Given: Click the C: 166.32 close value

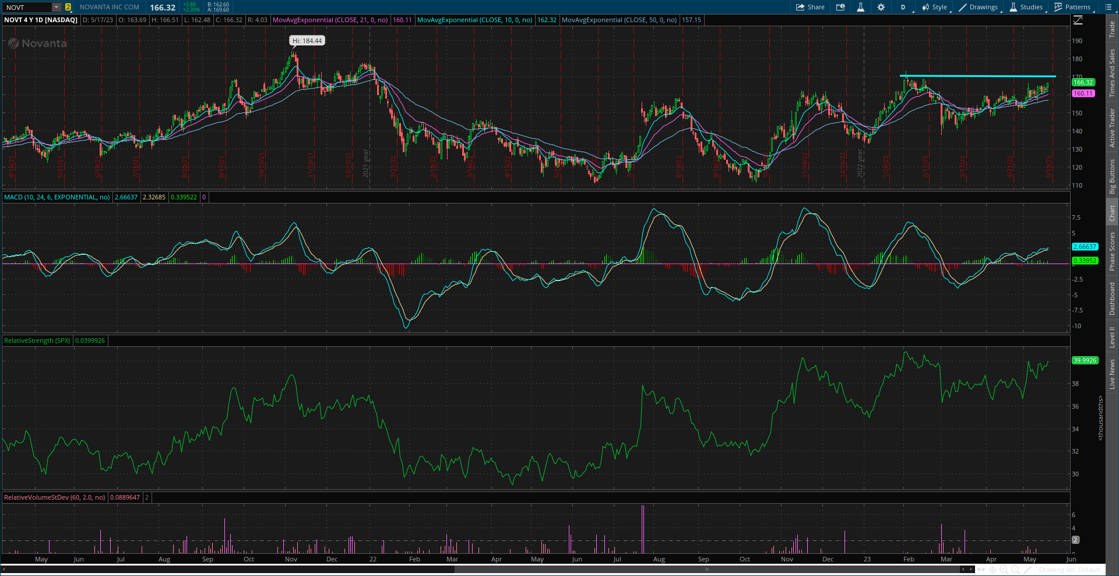Looking at the screenshot, I should click(x=229, y=20).
